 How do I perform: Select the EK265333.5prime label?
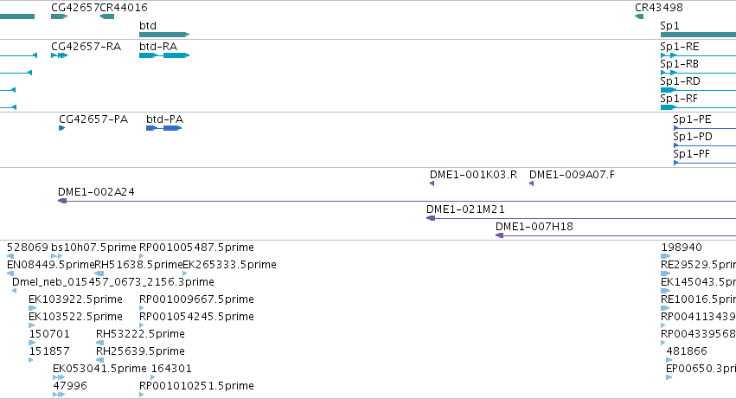pos(229,265)
